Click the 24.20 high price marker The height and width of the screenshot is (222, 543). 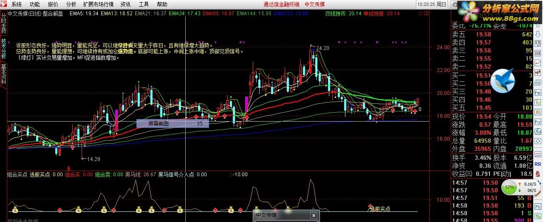(x=323, y=48)
